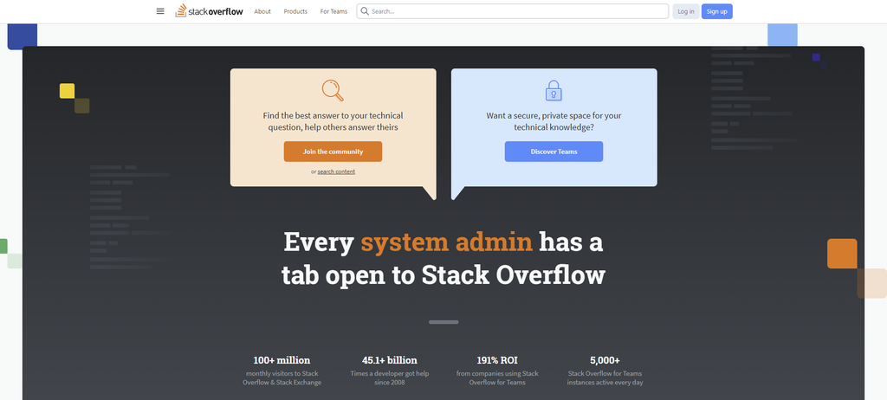The image size is (887, 400).
Task: Click the 45.1+ billion statistic
Action: (x=389, y=360)
